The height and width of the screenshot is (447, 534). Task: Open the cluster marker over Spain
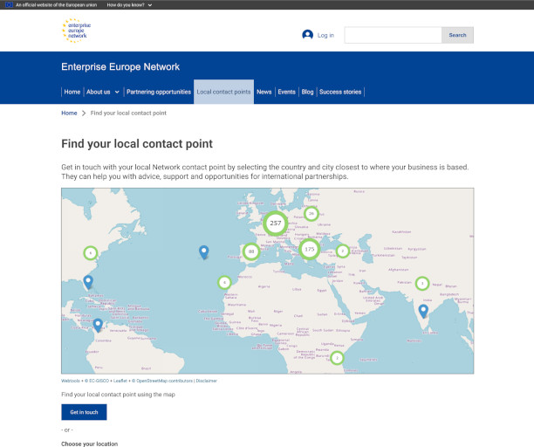click(251, 251)
